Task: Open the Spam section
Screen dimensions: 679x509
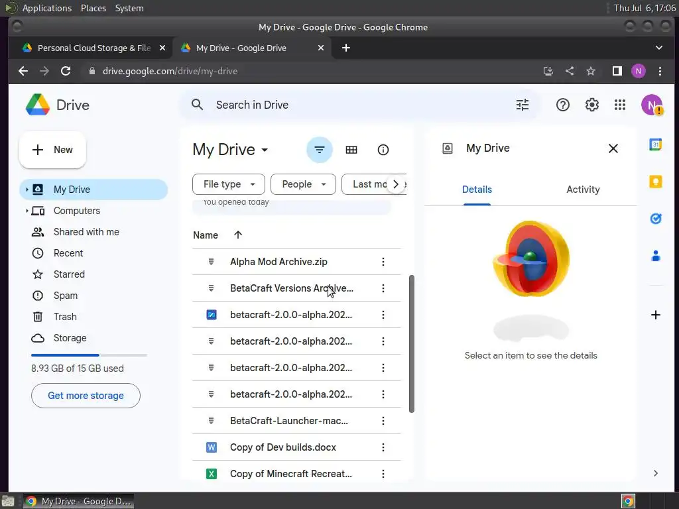Action: (x=93, y=296)
